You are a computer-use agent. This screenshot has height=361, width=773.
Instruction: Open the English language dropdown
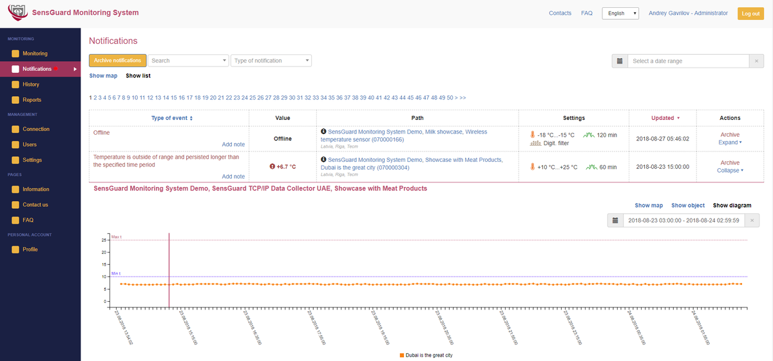pos(620,14)
